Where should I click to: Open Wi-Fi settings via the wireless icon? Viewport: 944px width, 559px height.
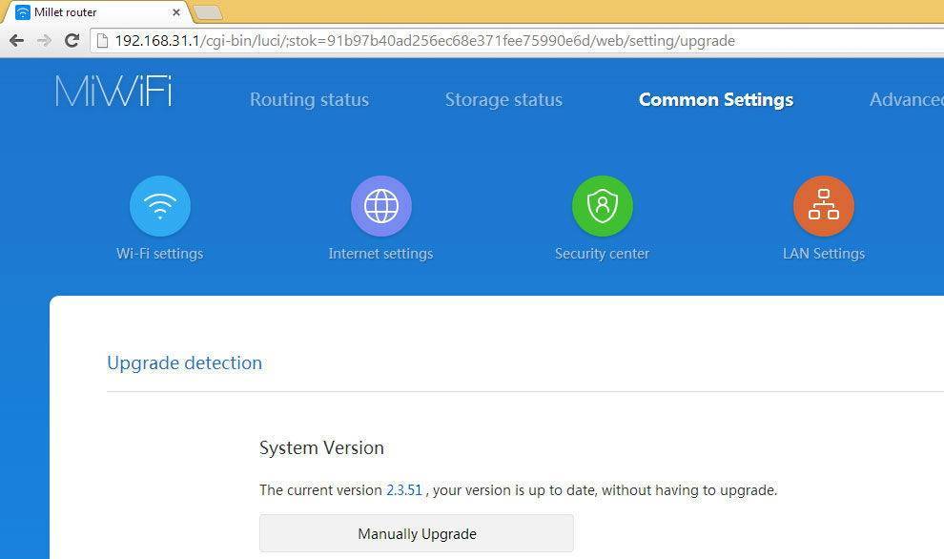point(160,206)
